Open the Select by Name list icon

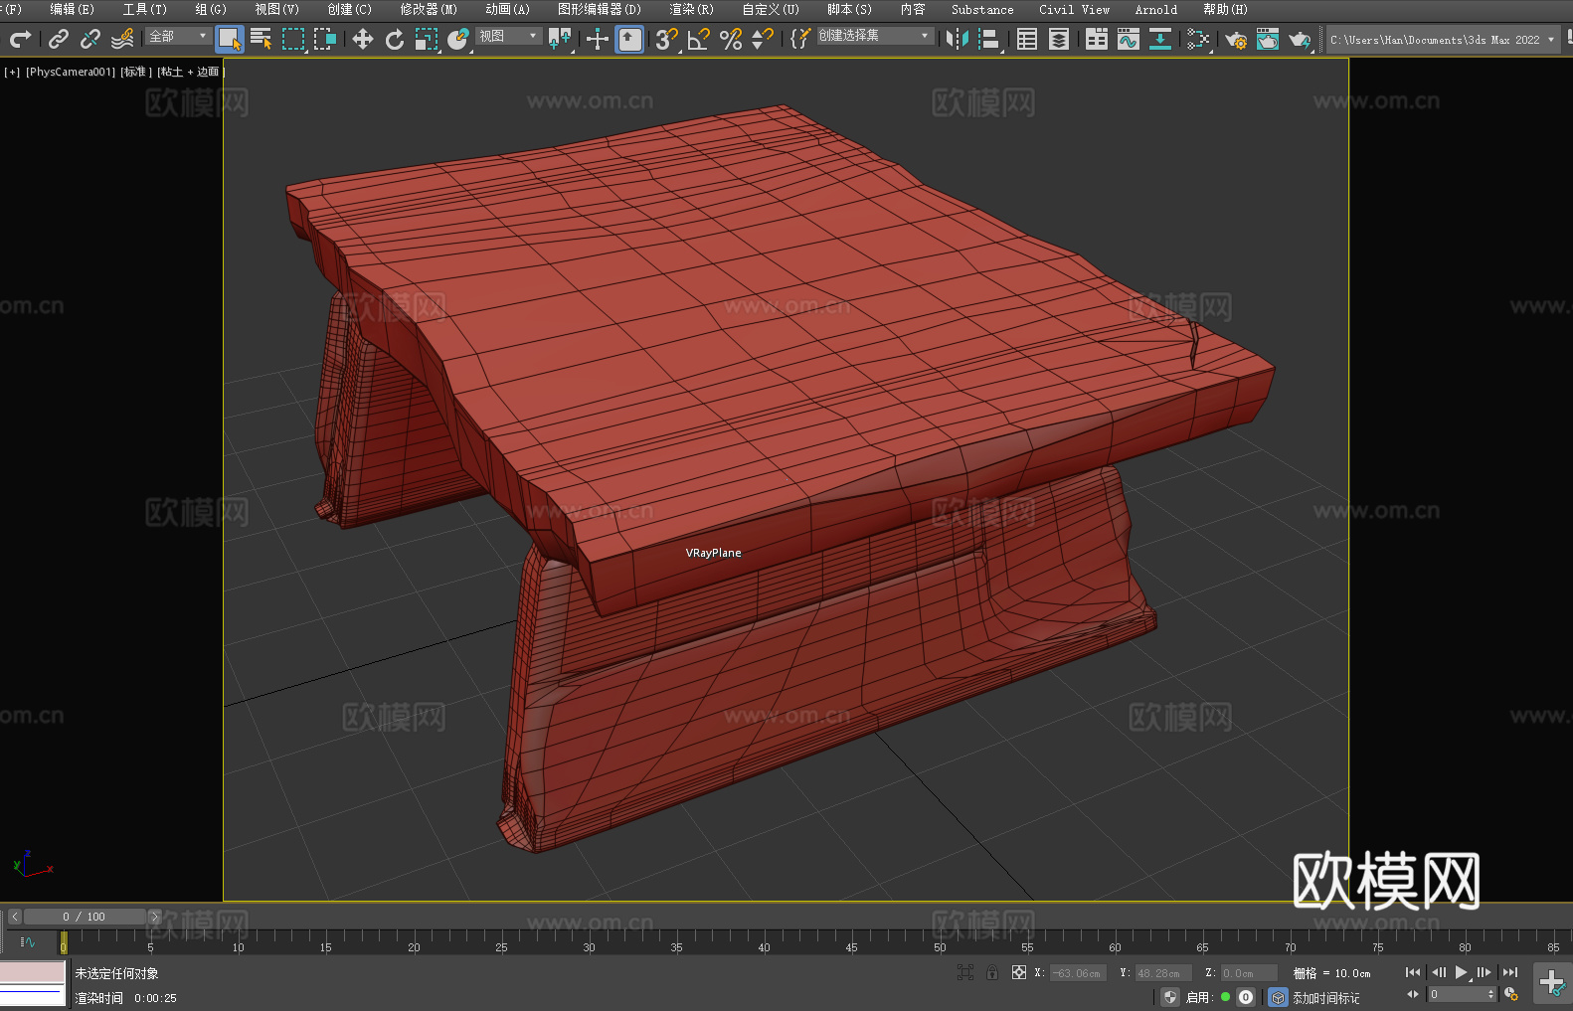point(262,39)
